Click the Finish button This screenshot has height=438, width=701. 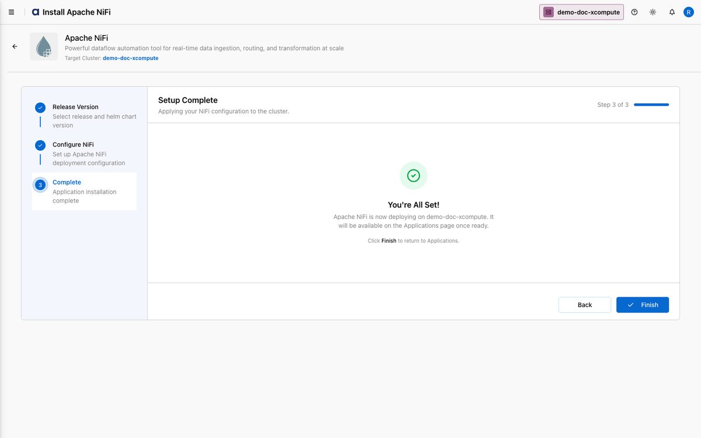click(x=643, y=305)
